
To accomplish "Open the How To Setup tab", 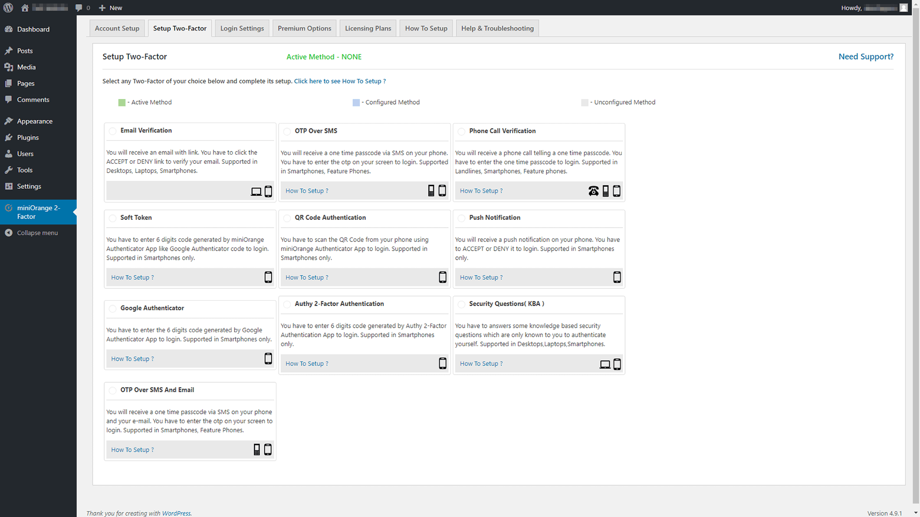I will coord(426,28).
